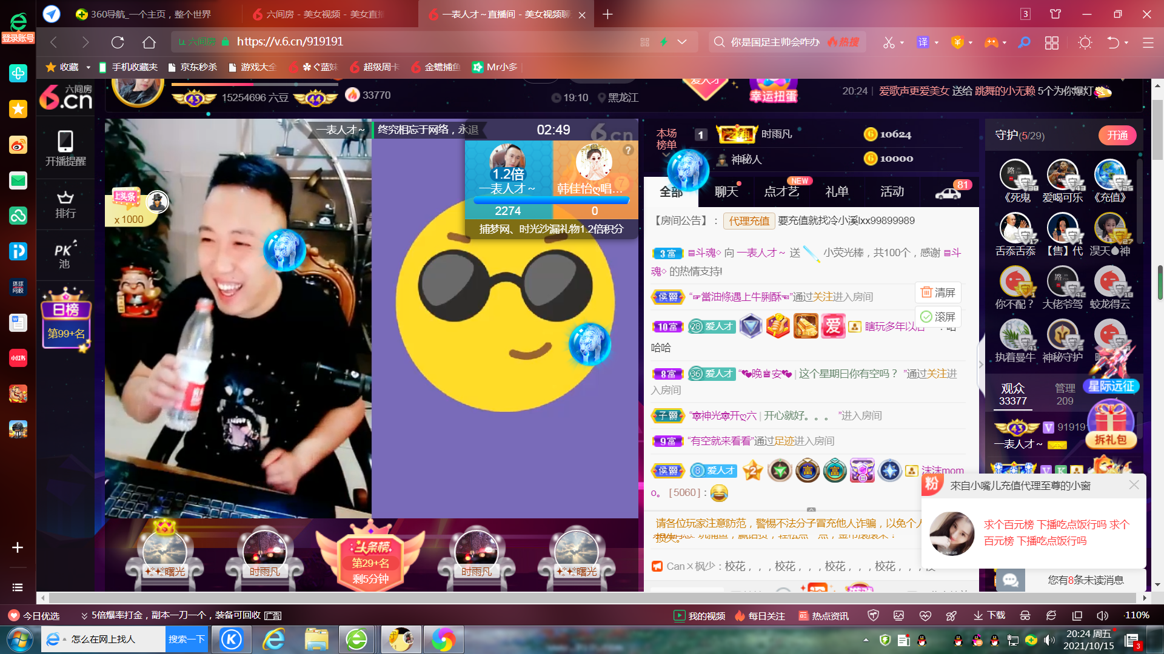Open the 6.cn site logo
Screen dimensions: 1164x654
point(65,97)
